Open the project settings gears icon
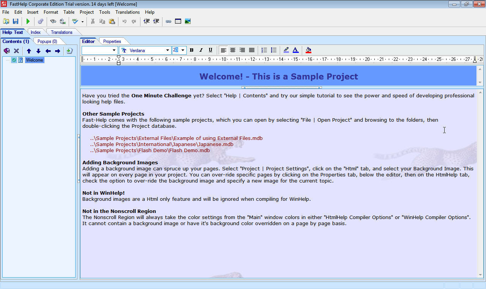 [40, 21]
